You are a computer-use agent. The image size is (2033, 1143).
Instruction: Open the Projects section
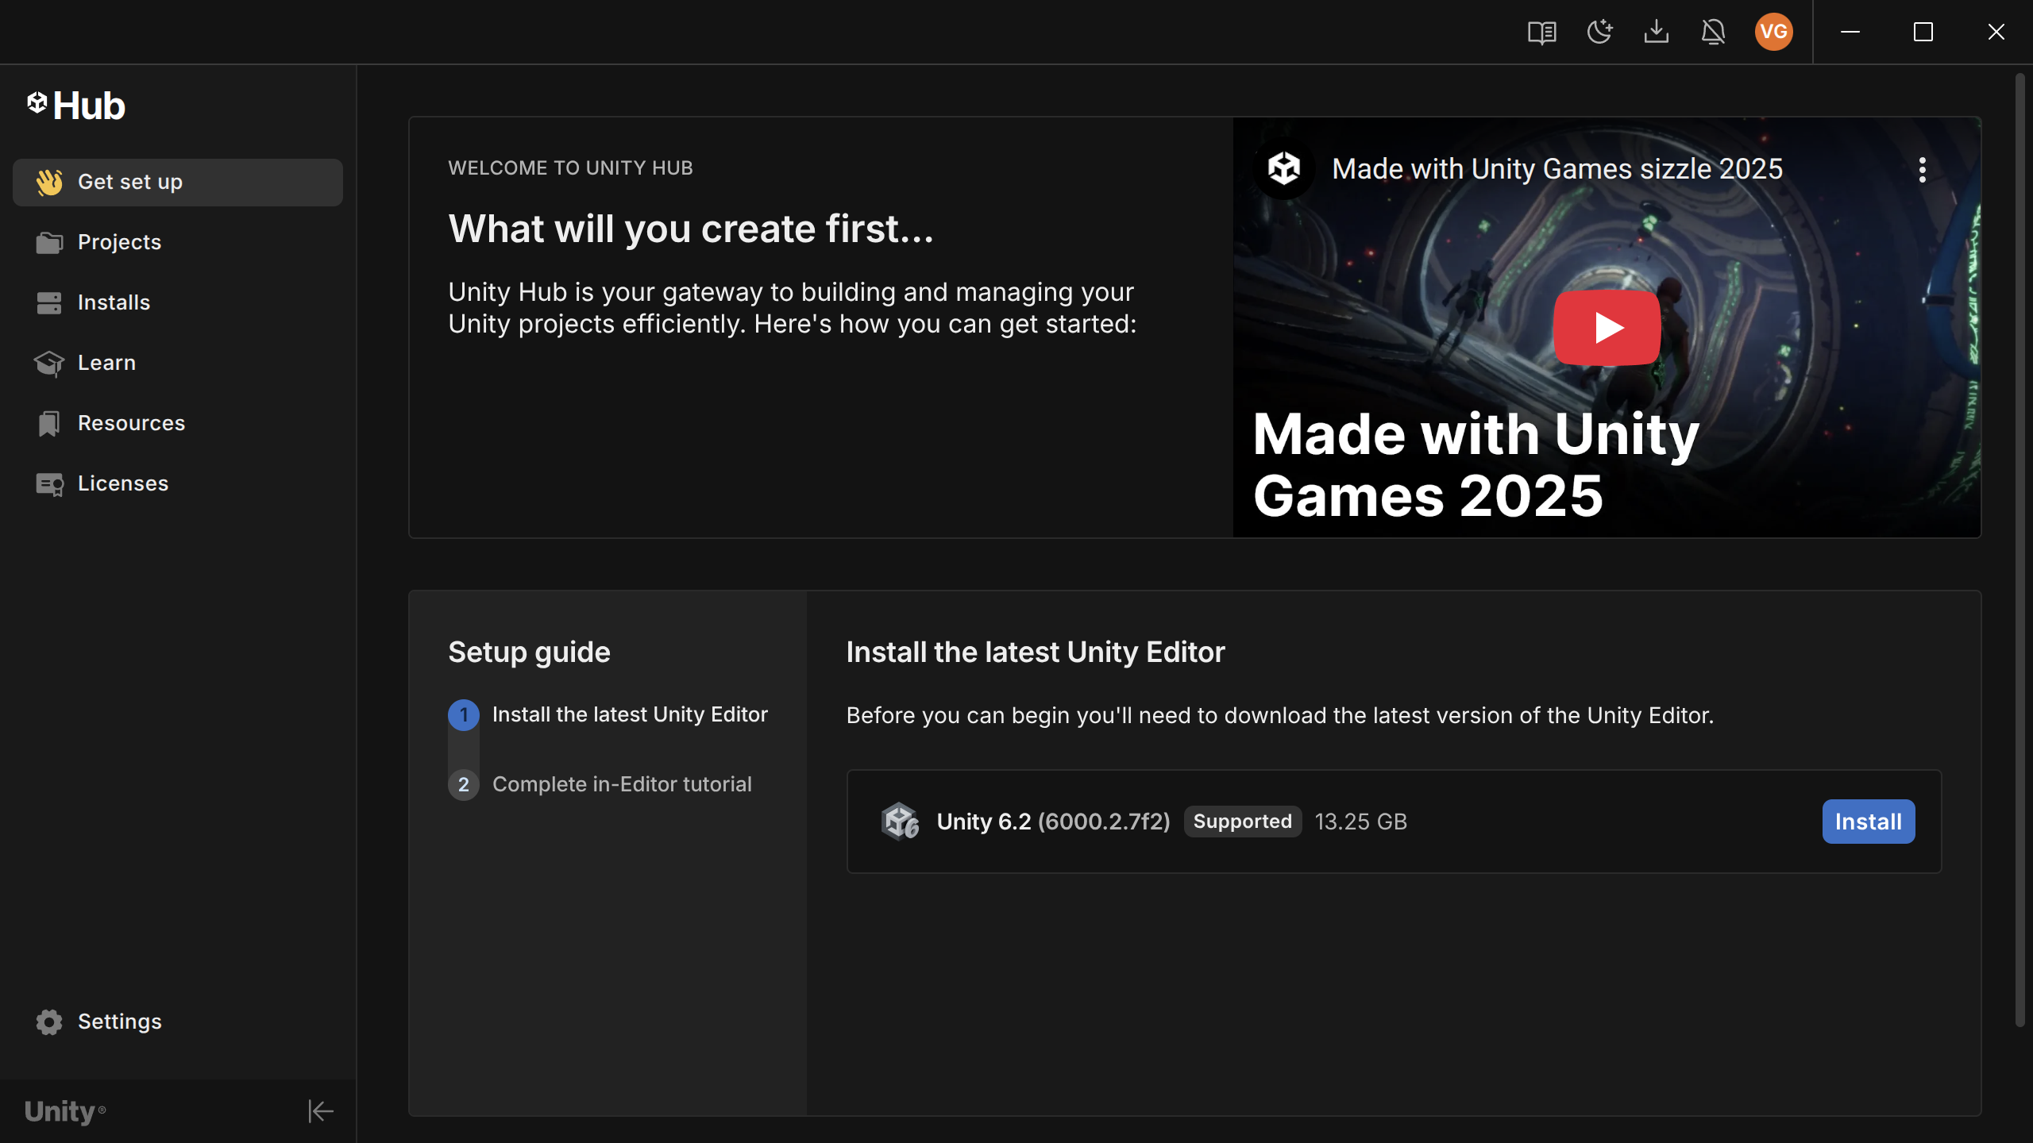pyautogui.click(x=119, y=242)
